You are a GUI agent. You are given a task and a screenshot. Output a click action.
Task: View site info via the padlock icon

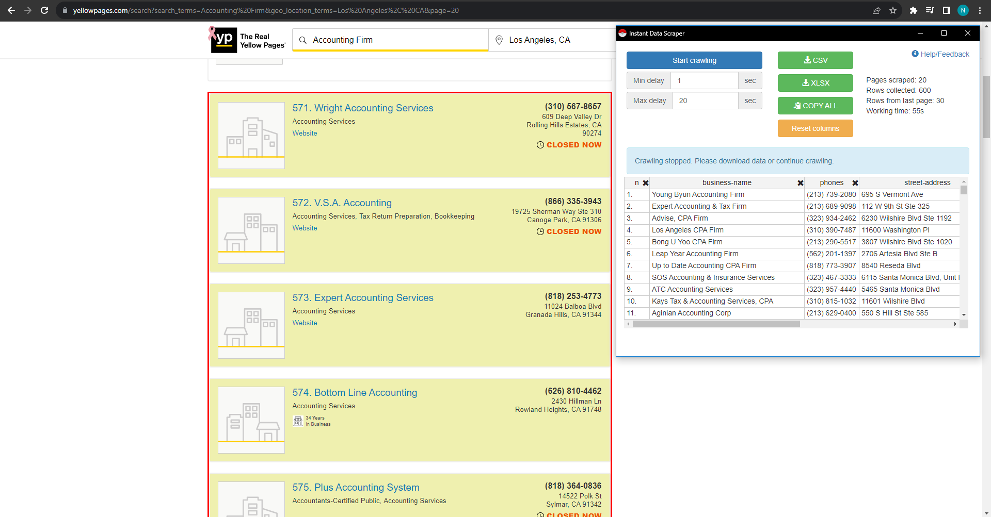tap(65, 10)
